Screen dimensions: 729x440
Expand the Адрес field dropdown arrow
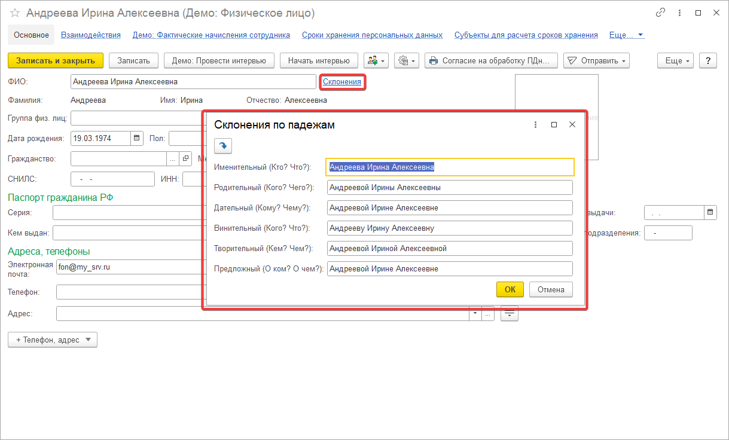click(475, 313)
